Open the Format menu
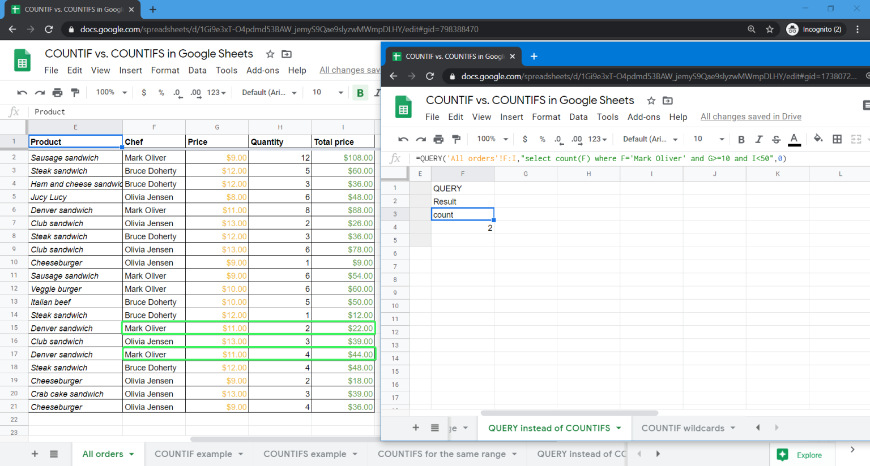Viewport: 870px width, 466px height. pyautogui.click(x=546, y=117)
